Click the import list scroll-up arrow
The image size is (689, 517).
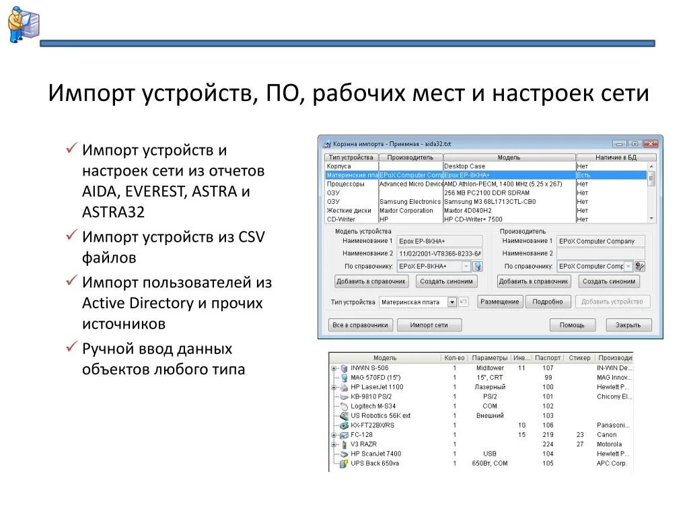pyautogui.click(x=651, y=166)
